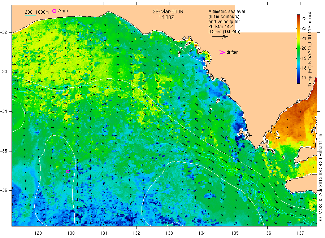Click the 'and velocity for' text
This screenshot has width=325, height=238.
coord(224,22)
